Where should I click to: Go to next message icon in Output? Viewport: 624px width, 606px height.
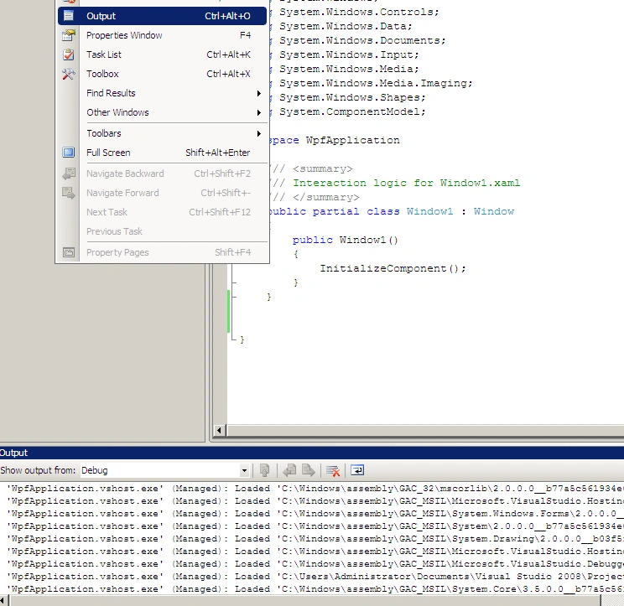tap(309, 470)
